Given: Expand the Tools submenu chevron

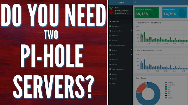Looking at the screenshot, I should pyautogui.click(x=131, y=55).
